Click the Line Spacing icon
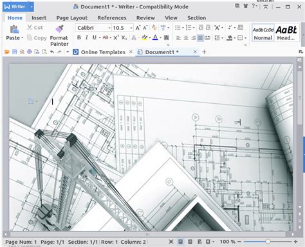The width and height of the screenshot is (305, 247). pos(217,38)
